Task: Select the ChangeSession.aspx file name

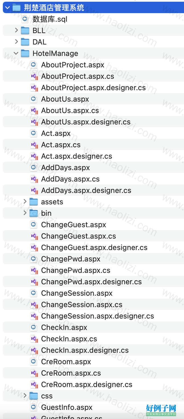Action: pos(77,293)
